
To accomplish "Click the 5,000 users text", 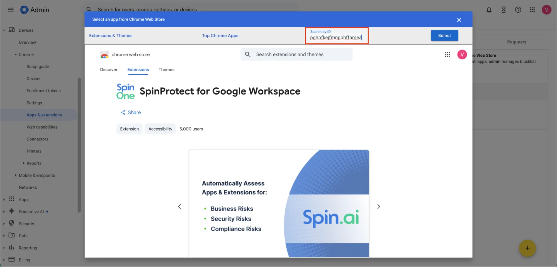I will tap(191, 129).
